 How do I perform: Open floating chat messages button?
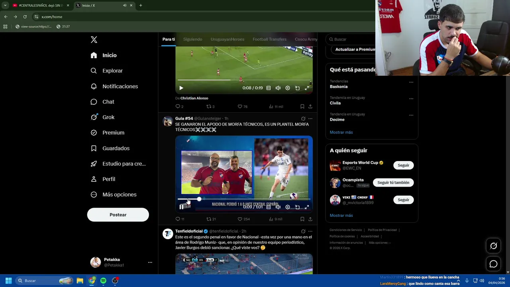point(494,264)
